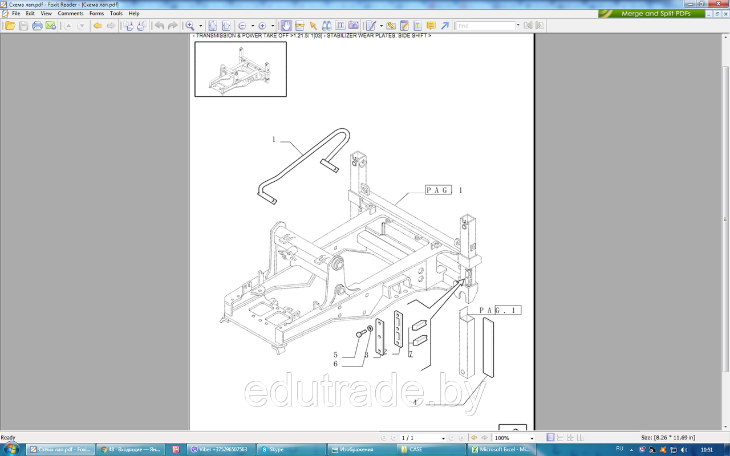Click the Save floppy disk icon
730x456 pixels.
(23, 26)
